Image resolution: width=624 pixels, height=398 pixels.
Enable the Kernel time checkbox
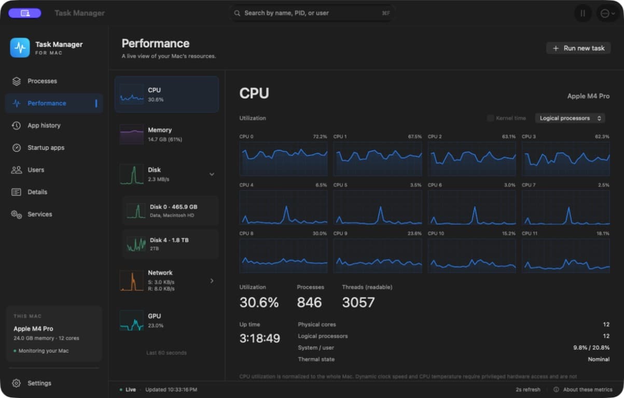pyautogui.click(x=490, y=118)
